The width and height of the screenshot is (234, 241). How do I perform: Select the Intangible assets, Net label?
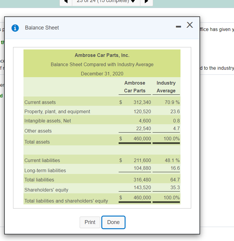(48, 121)
